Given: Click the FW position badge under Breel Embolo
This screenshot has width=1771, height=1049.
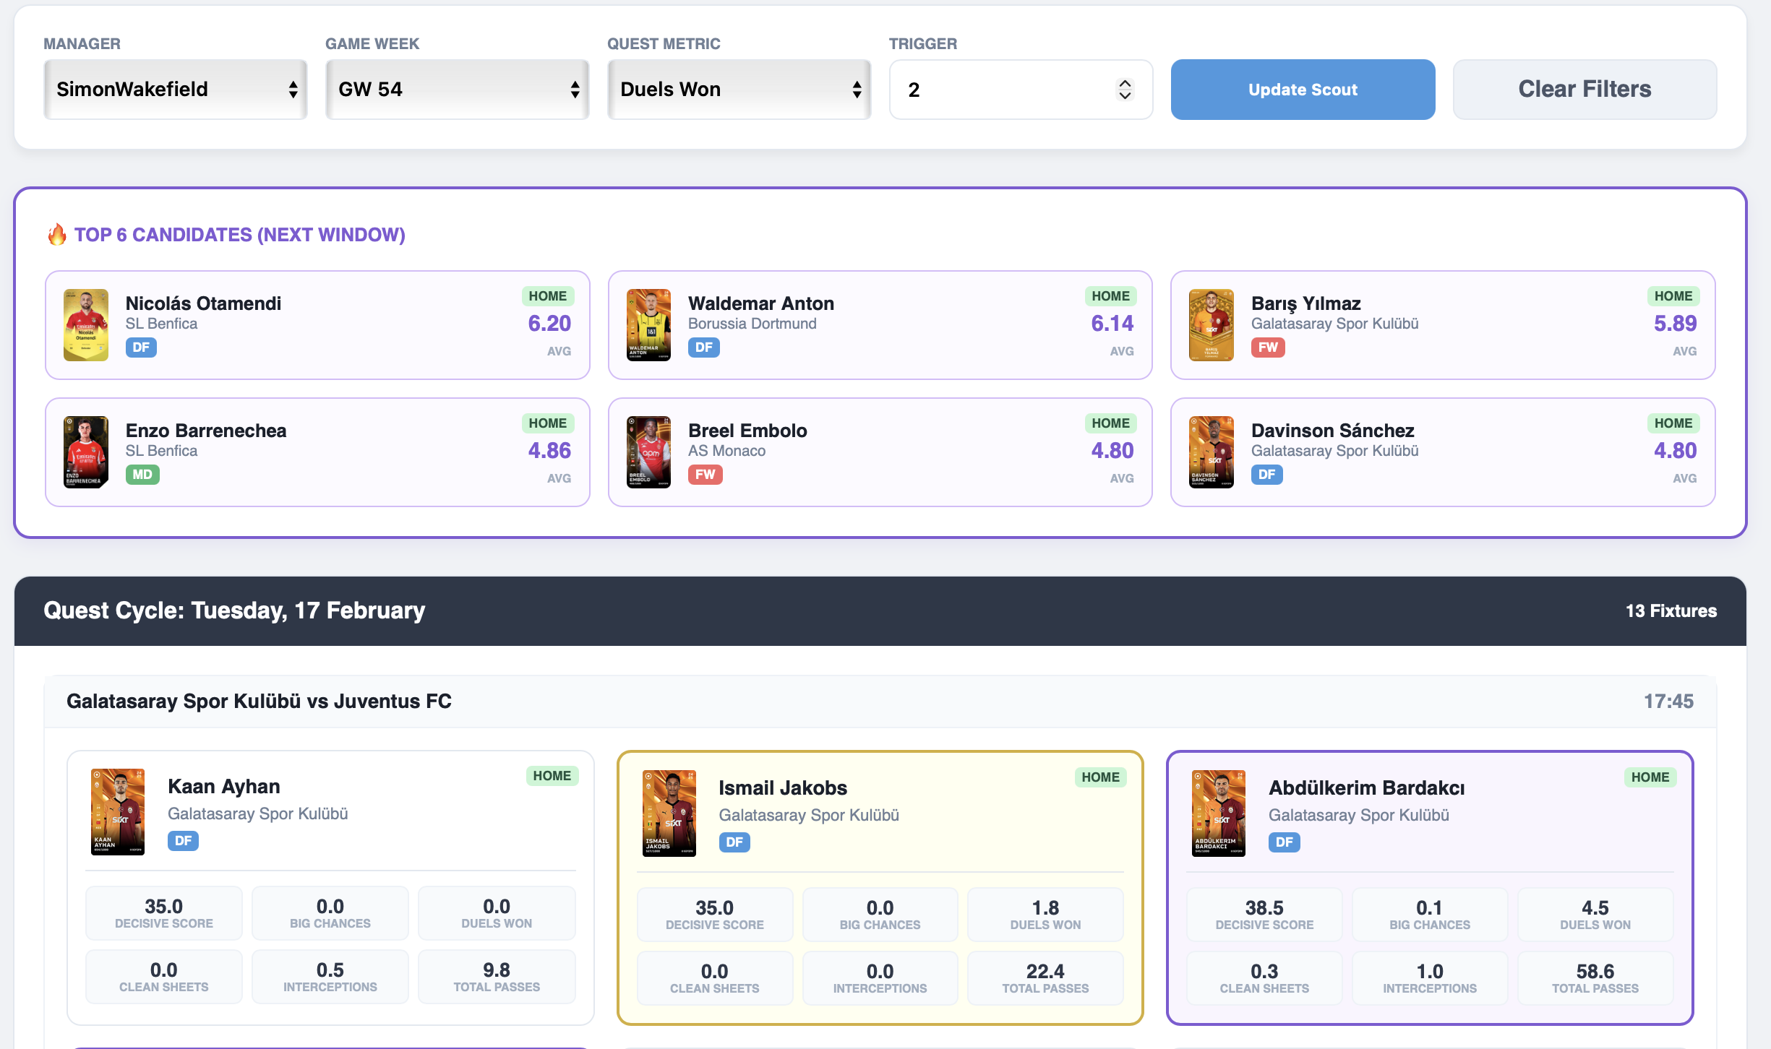Looking at the screenshot, I should point(706,475).
